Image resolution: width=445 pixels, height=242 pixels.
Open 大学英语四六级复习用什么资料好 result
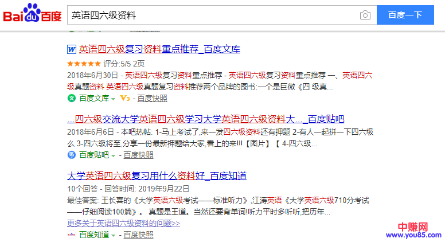pyautogui.click(x=157, y=175)
